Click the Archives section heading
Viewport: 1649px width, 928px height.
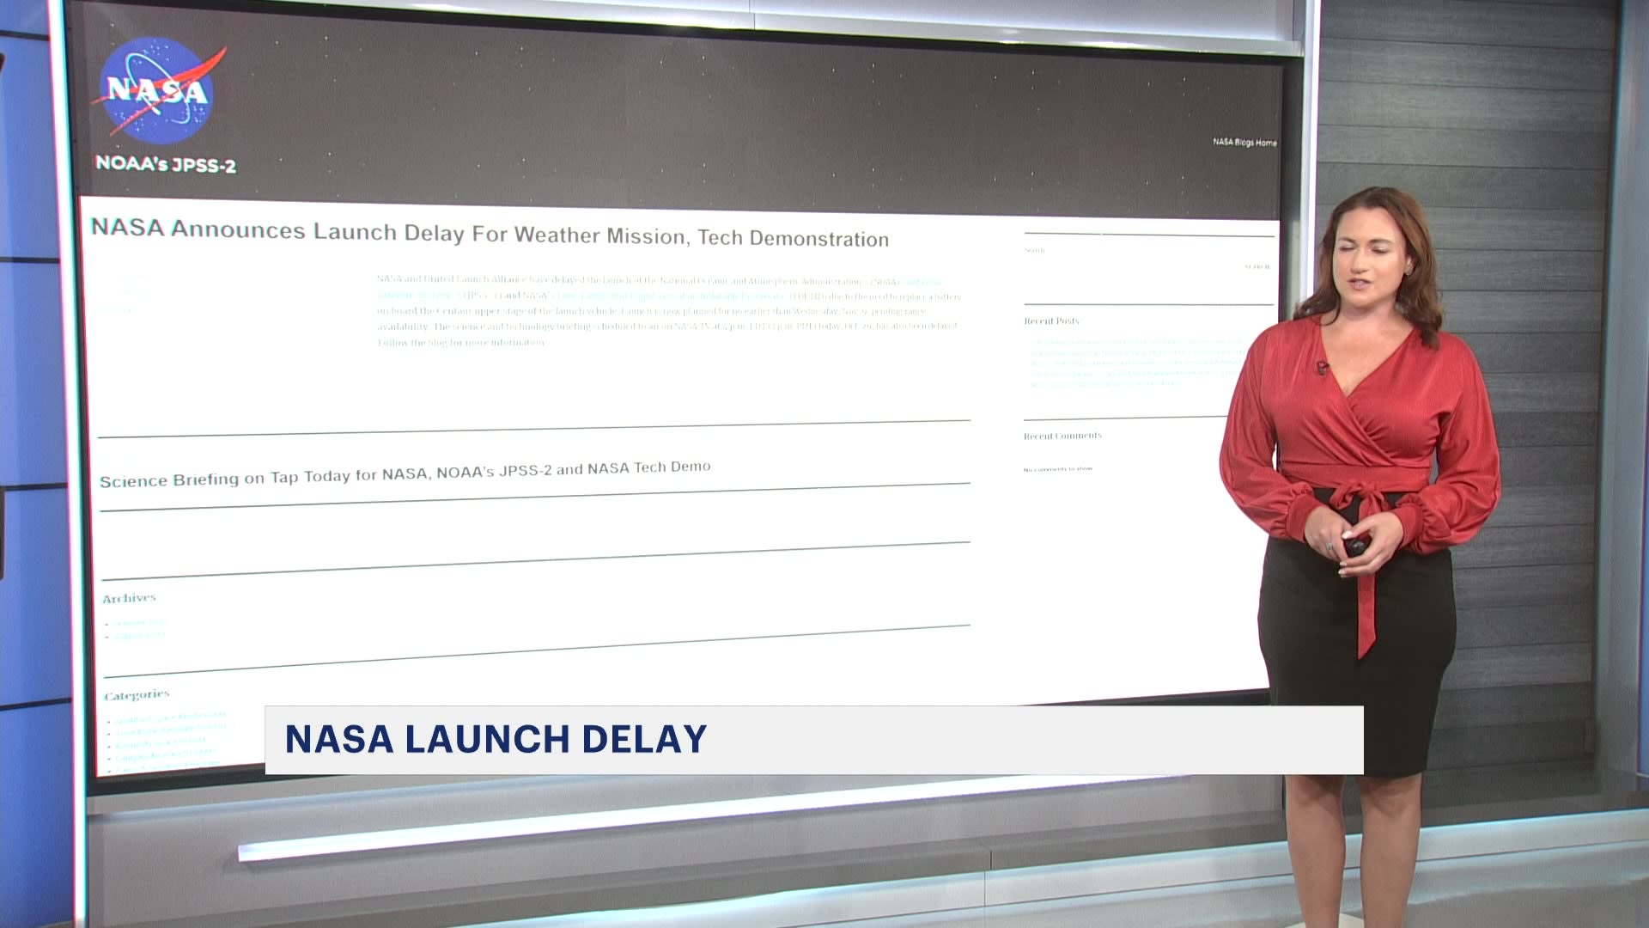tap(131, 595)
